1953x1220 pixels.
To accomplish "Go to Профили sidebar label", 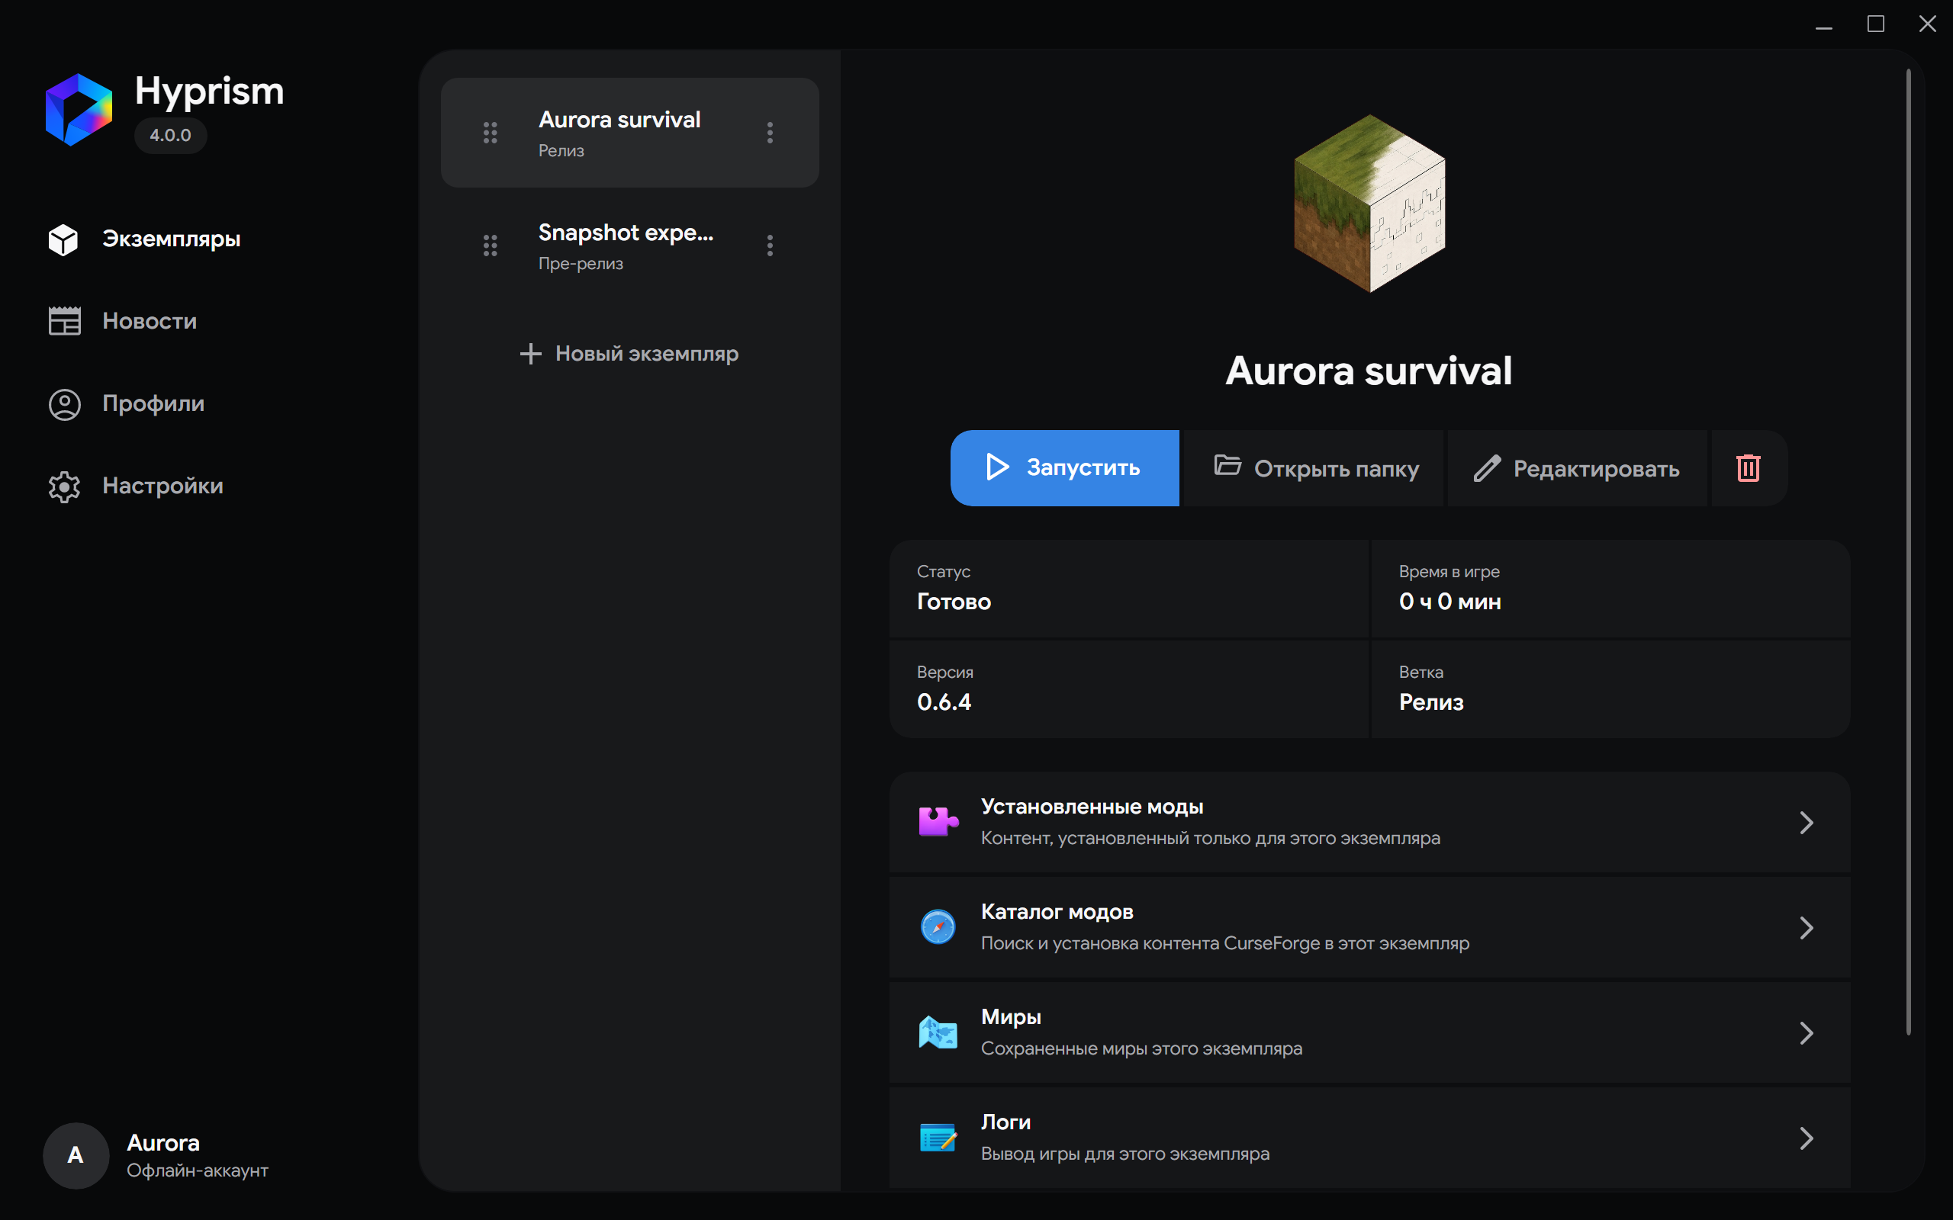I will pos(153,403).
